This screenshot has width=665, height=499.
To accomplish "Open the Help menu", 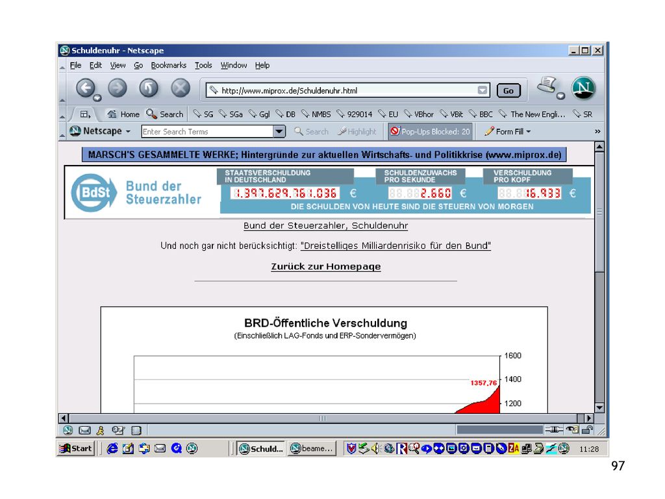I will point(262,66).
